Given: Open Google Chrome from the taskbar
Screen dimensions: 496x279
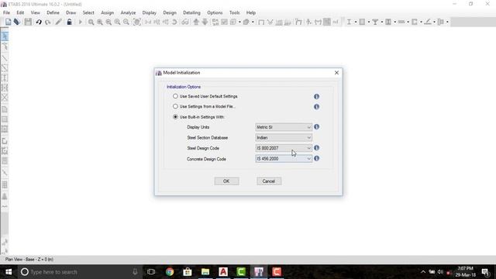Looking at the screenshot, I should click(170, 272).
